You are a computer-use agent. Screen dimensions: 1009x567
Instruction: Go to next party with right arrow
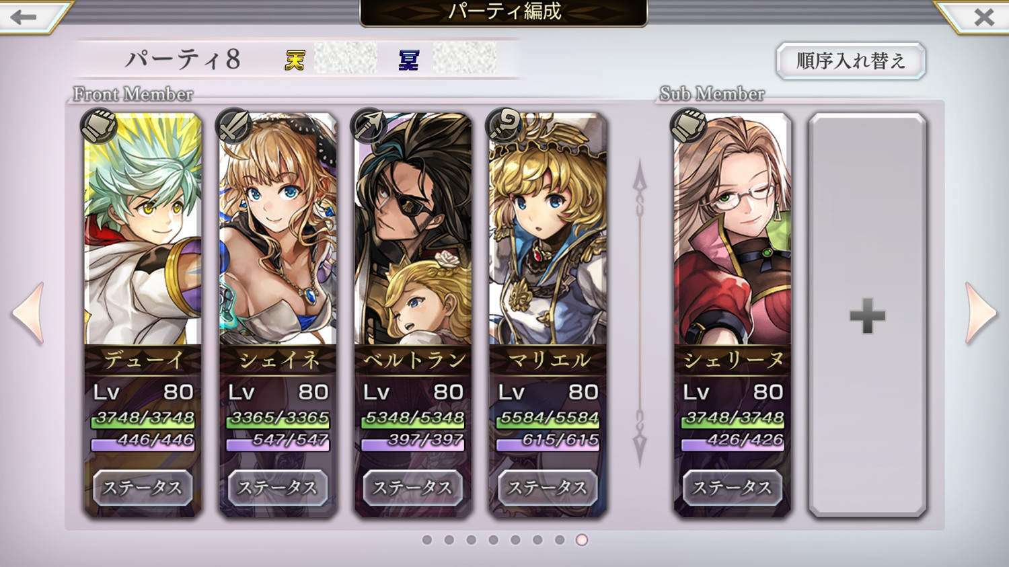point(981,313)
